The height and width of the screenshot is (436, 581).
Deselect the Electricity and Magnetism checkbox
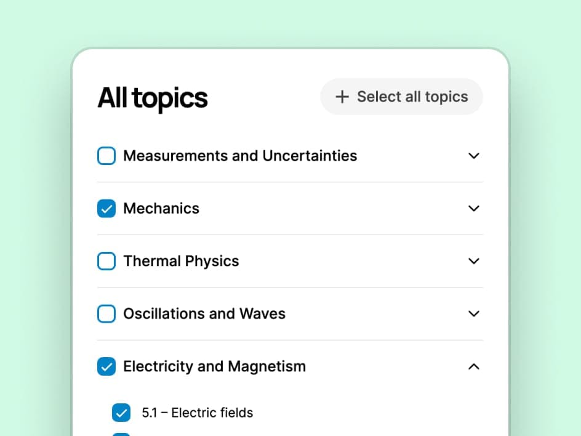106,366
